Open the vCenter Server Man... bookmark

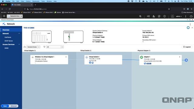(x=69, y=12)
